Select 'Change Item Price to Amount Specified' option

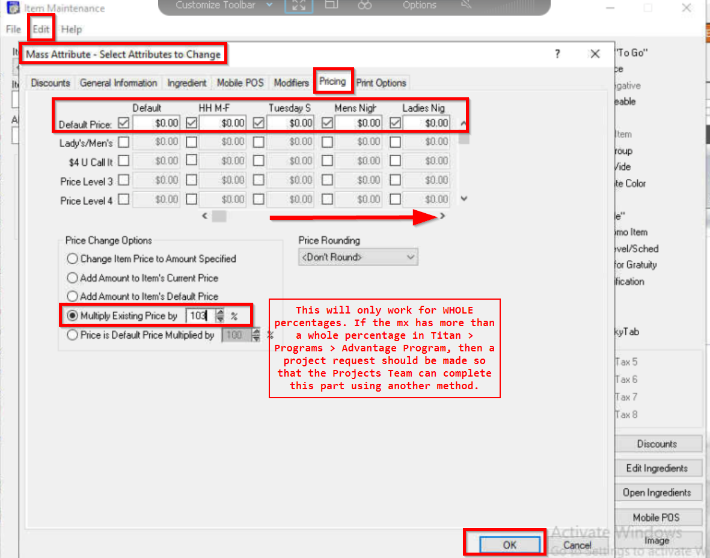pyautogui.click(x=73, y=259)
